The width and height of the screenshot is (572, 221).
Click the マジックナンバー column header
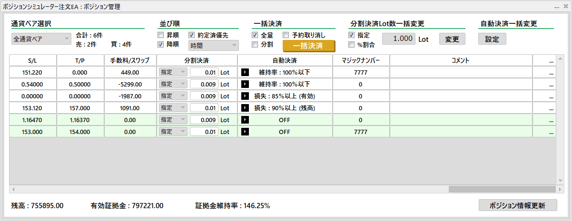point(361,60)
